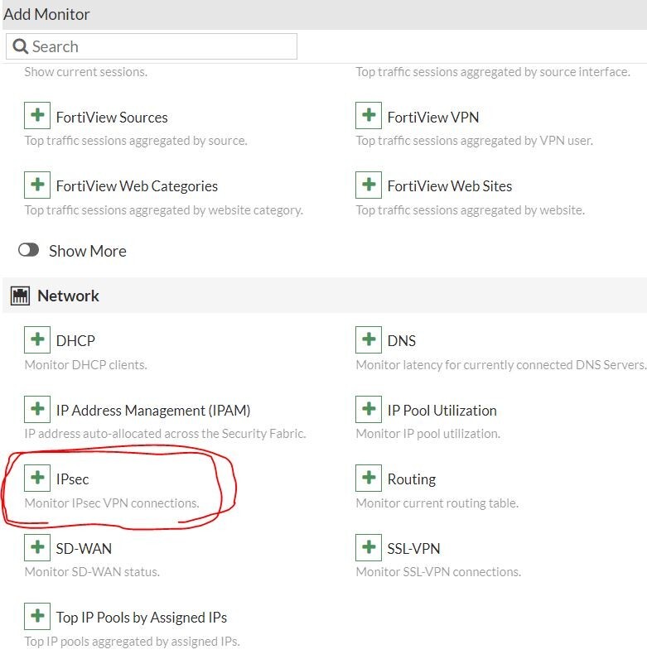The image size is (647, 659).
Task: Select the IP Pool Utilization title
Action: click(442, 410)
